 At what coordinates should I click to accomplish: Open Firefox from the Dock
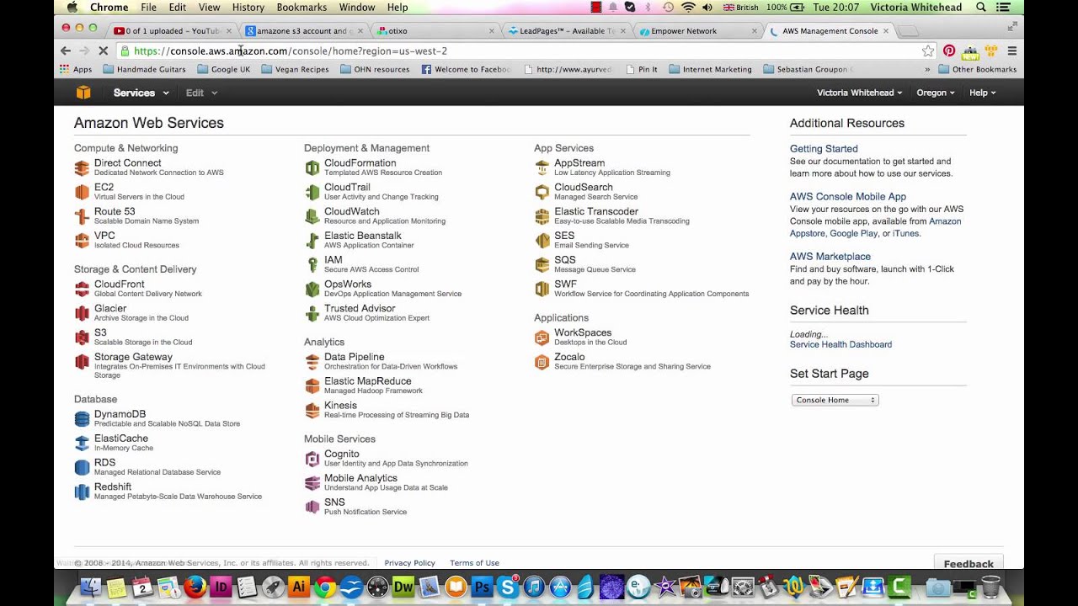(x=195, y=587)
